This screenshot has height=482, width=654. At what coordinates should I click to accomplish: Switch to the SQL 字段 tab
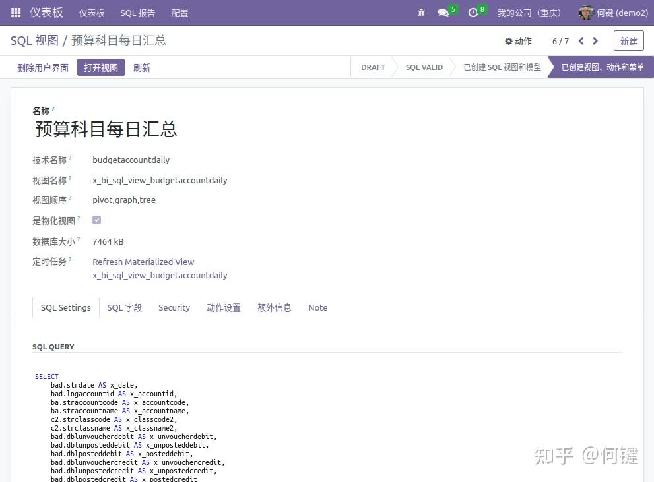(125, 307)
